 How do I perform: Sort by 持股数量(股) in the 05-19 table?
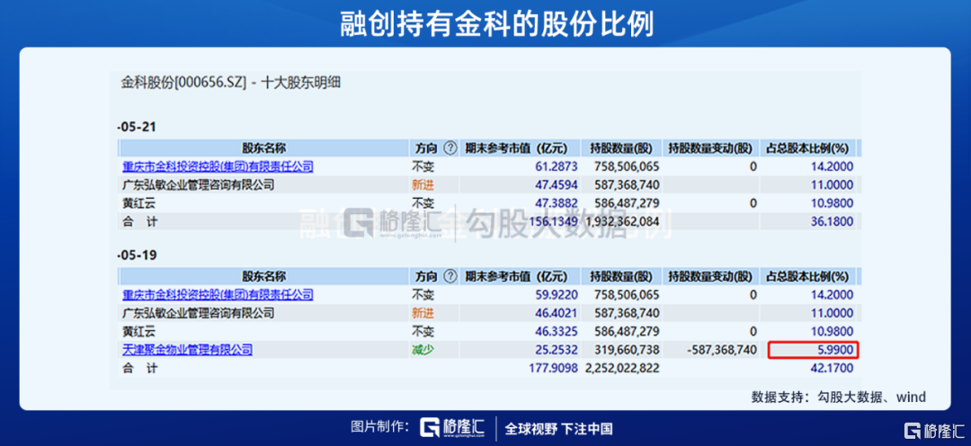pos(621,277)
